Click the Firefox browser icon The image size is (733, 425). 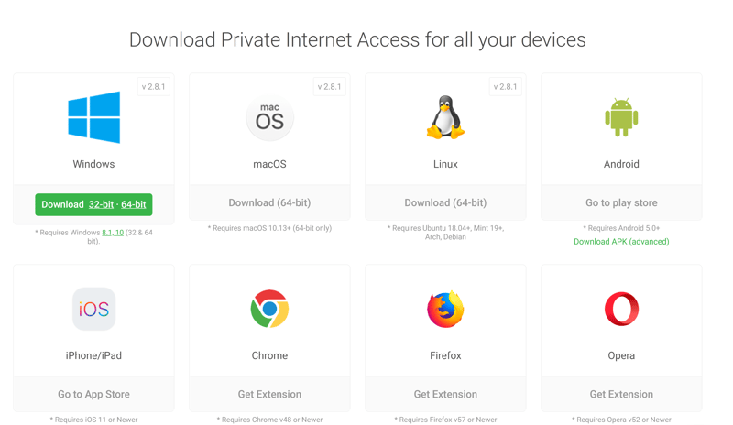click(445, 309)
